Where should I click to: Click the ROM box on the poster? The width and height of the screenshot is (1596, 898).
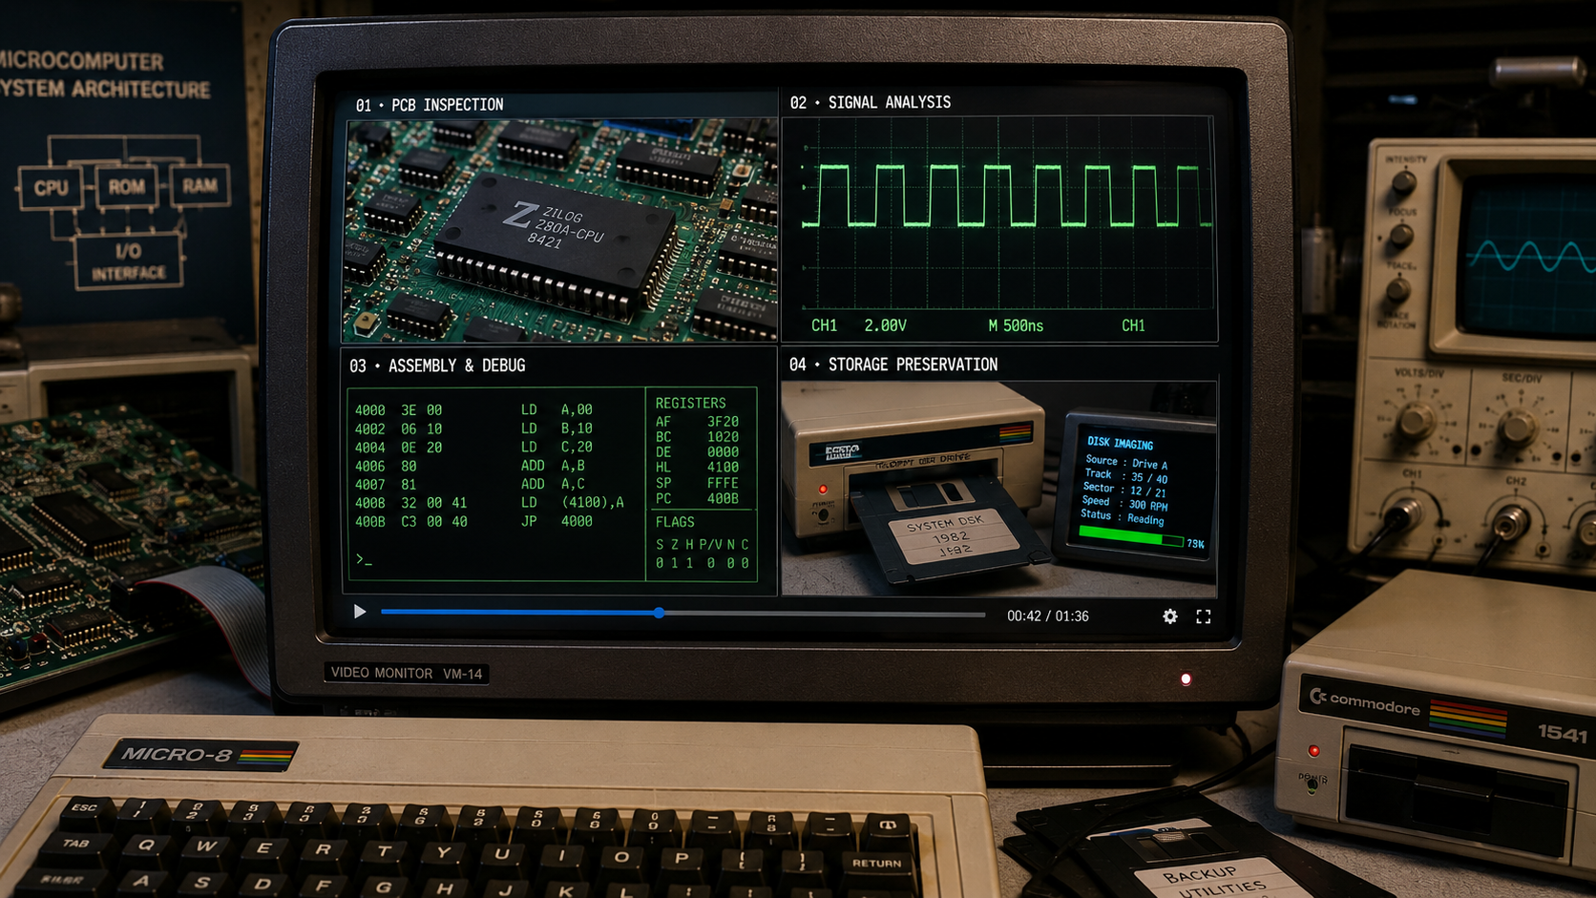(126, 187)
